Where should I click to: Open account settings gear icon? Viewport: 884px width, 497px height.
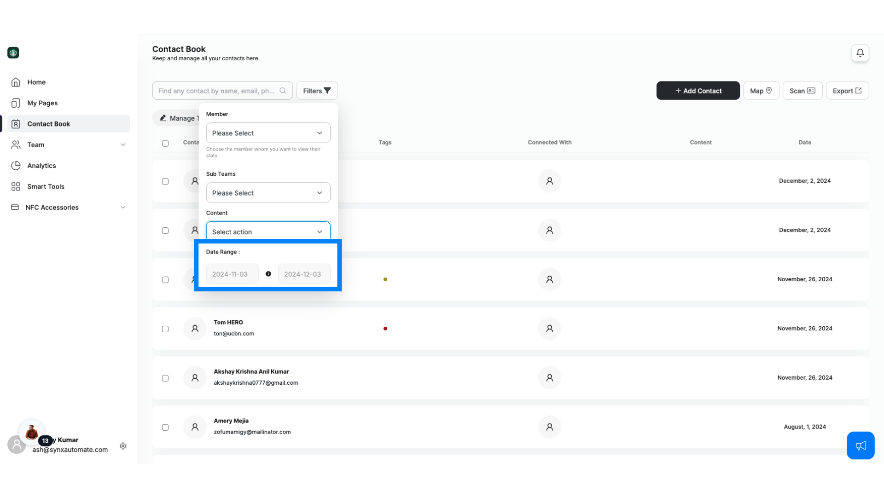point(123,446)
